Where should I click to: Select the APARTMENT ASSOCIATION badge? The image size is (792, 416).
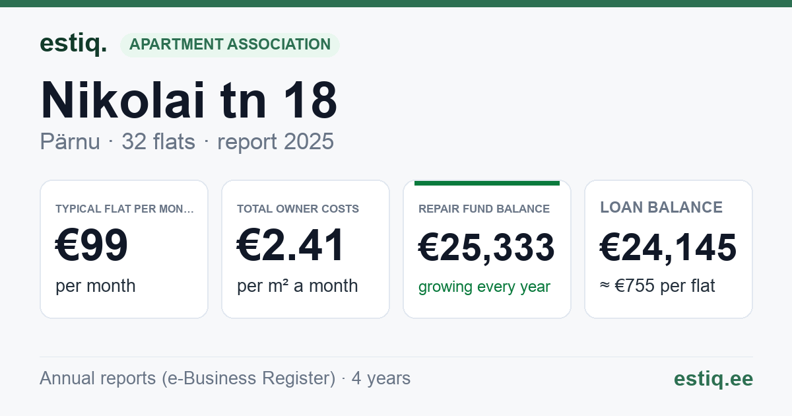click(230, 45)
